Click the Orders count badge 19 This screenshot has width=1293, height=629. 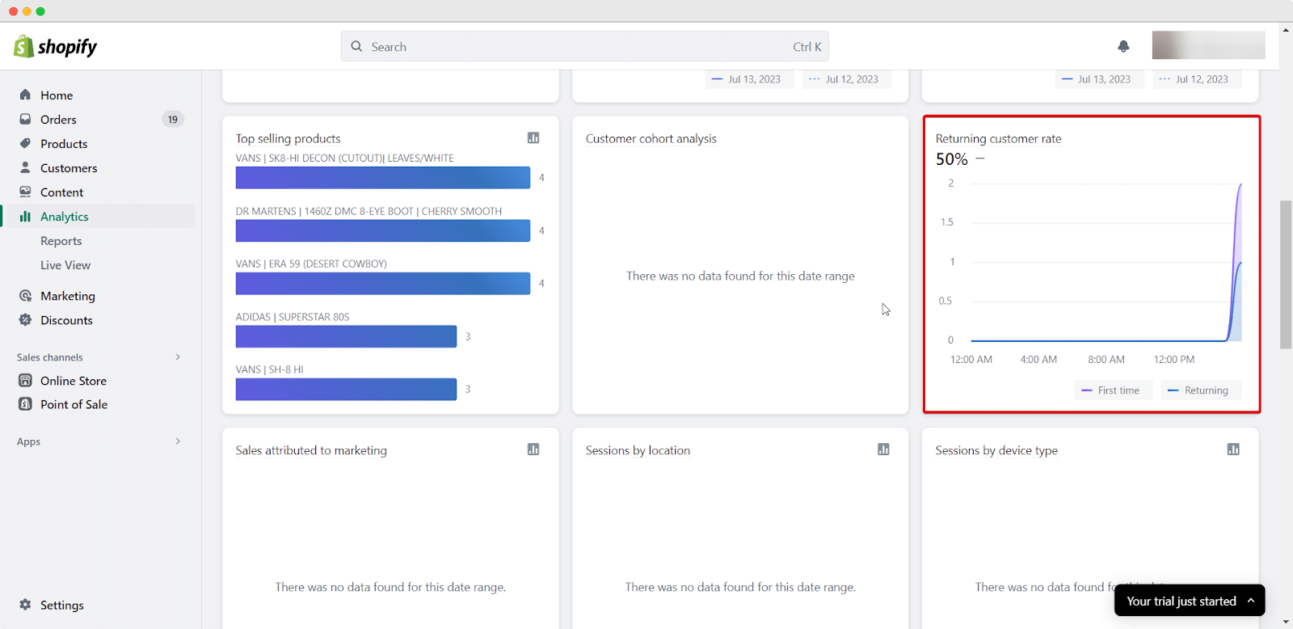pyautogui.click(x=173, y=119)
